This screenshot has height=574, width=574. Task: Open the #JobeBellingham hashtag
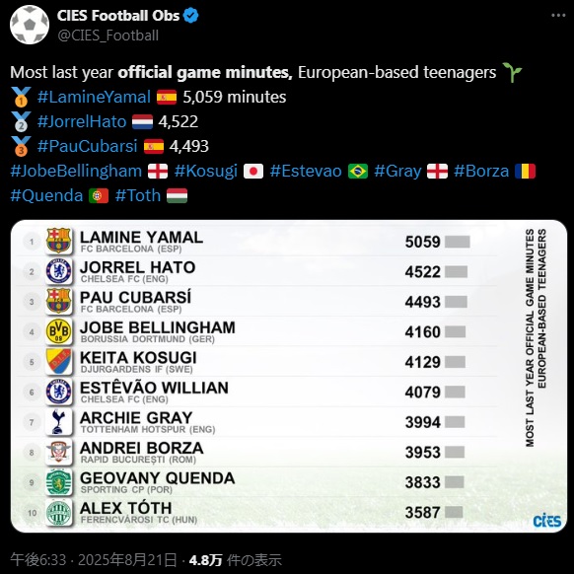click(x=76, y=171)
